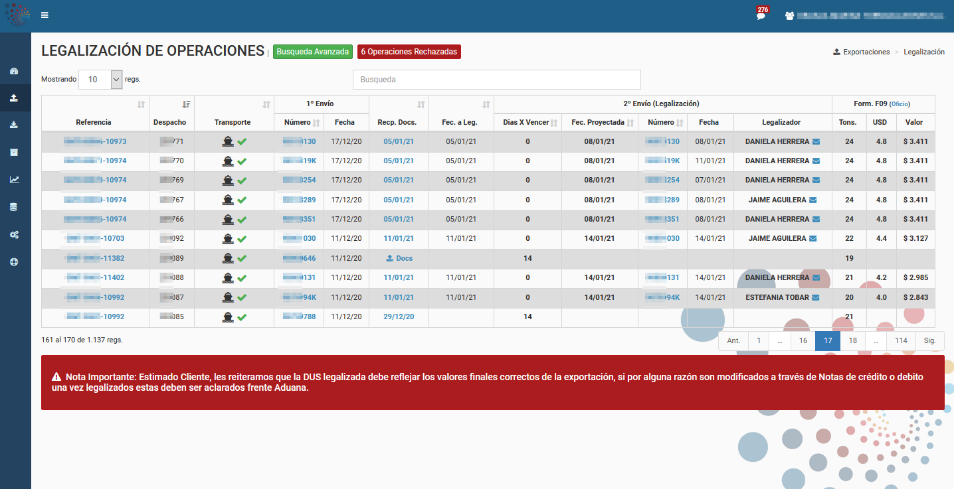Viewport: 954px width, 489px height.
Task: Toggle the hamburger menu icon
Action: 45,15
